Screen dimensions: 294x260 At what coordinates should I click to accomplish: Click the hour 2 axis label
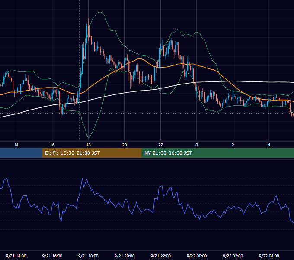pyautogui.click(x=233, y=145)
